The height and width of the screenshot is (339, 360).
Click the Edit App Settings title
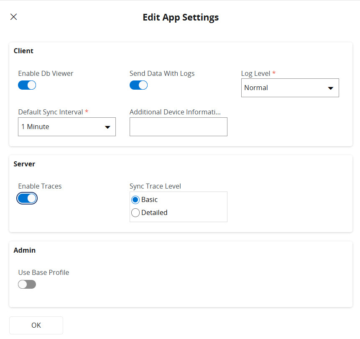pyautogui.click(x=181, y=18)
